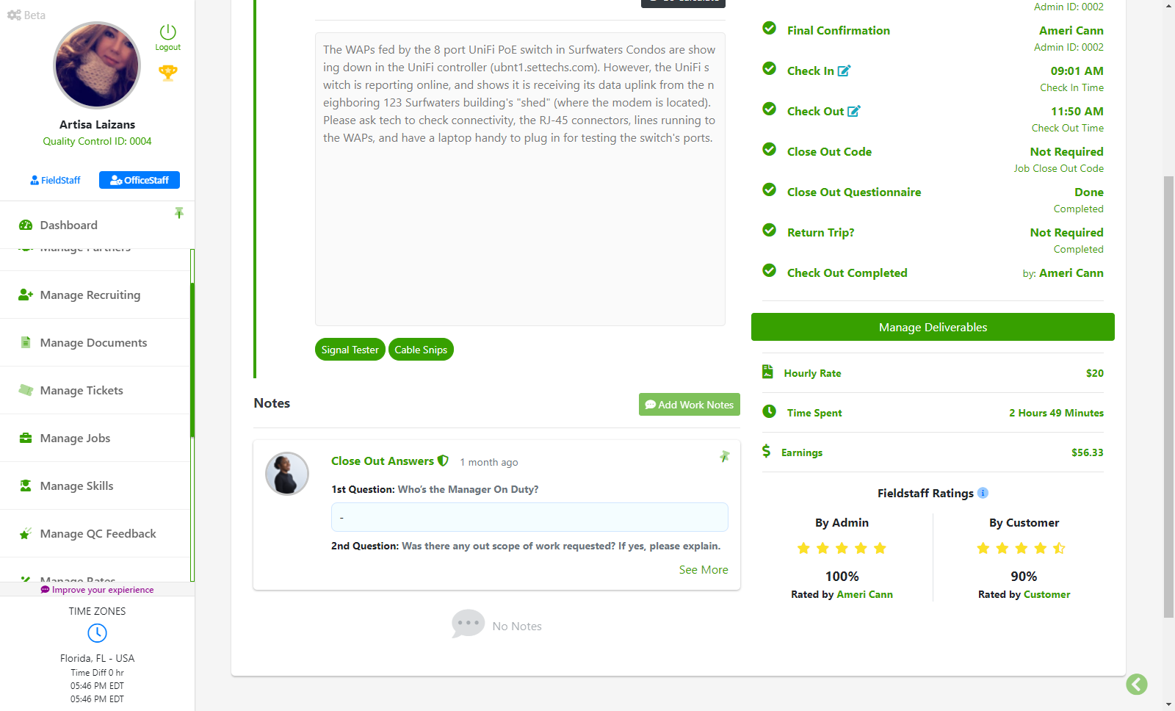Click the edit icon beside Check Out

[854, 112]
